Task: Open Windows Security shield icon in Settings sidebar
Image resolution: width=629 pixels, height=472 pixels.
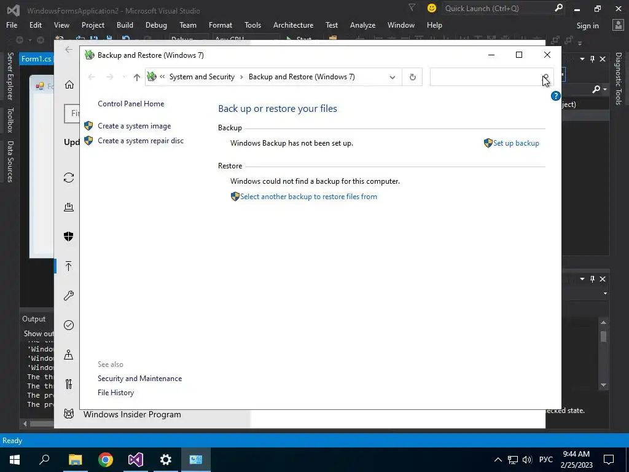Action: [69, 237]
